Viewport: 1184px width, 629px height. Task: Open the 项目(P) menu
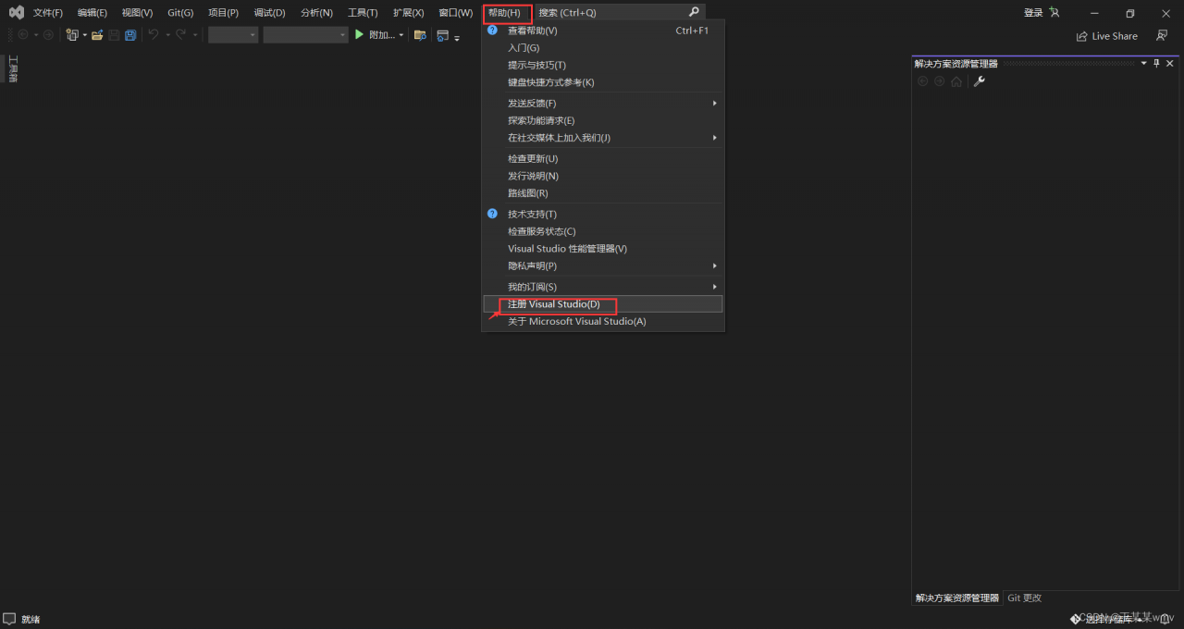(223, 13)
